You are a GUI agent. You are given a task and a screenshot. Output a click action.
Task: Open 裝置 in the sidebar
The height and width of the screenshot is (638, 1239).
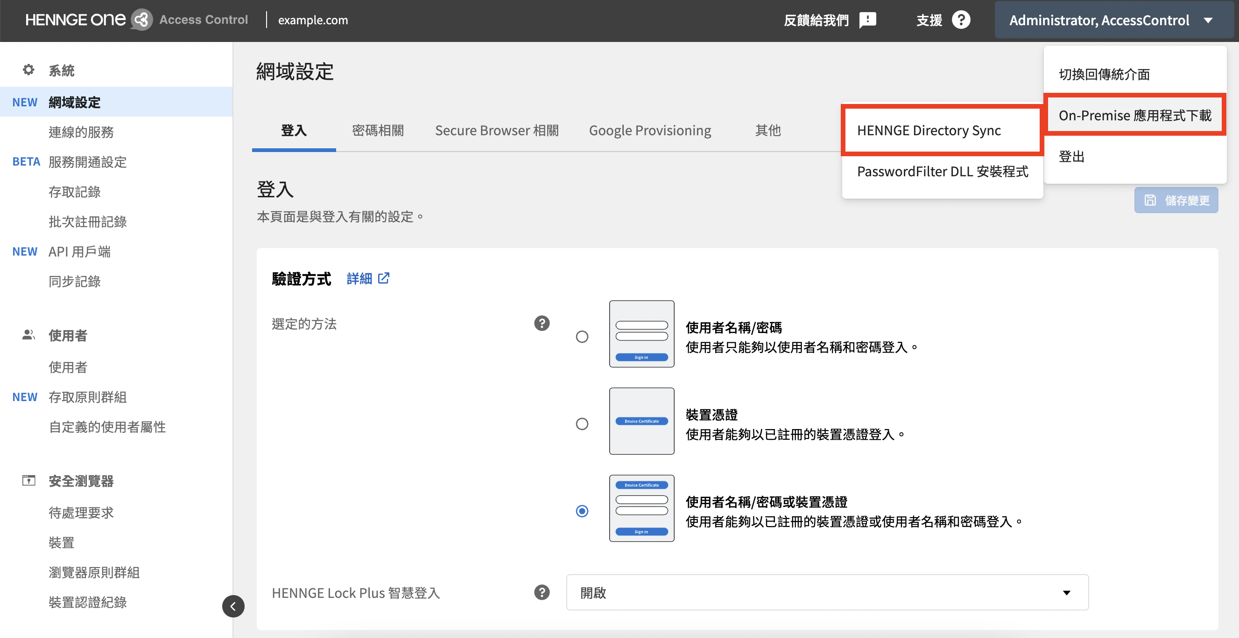point(61,542)
